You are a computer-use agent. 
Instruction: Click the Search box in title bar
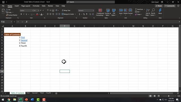pyautogui.click(x=90, y=2)
